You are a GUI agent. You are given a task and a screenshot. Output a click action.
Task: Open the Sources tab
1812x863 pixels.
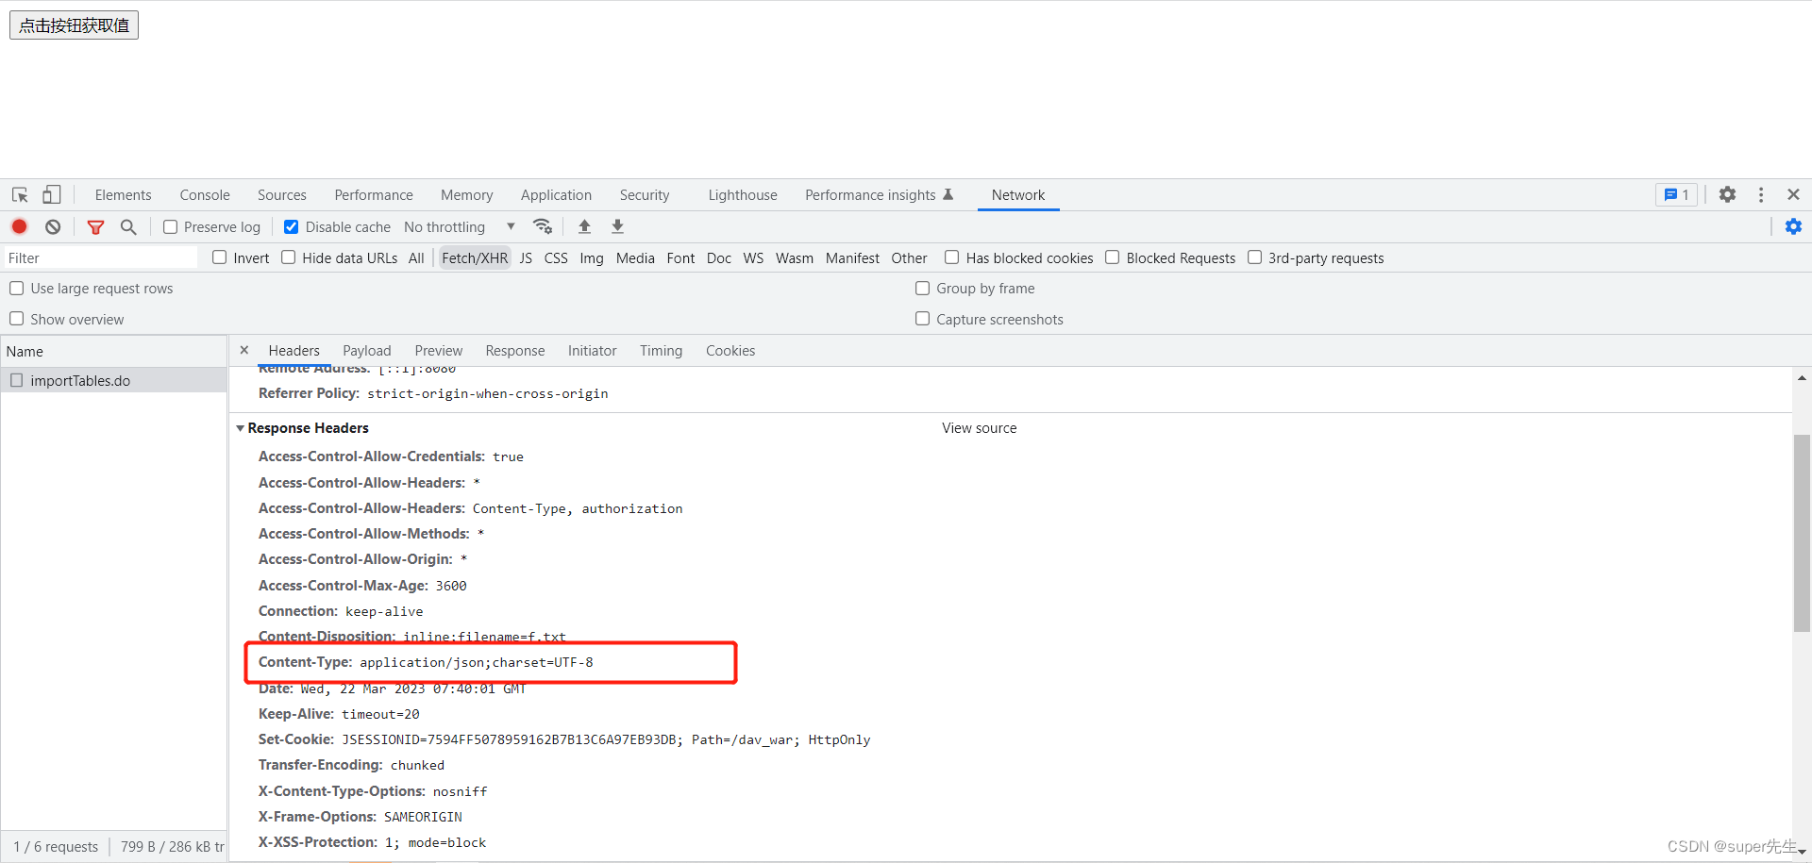(282, 194)
